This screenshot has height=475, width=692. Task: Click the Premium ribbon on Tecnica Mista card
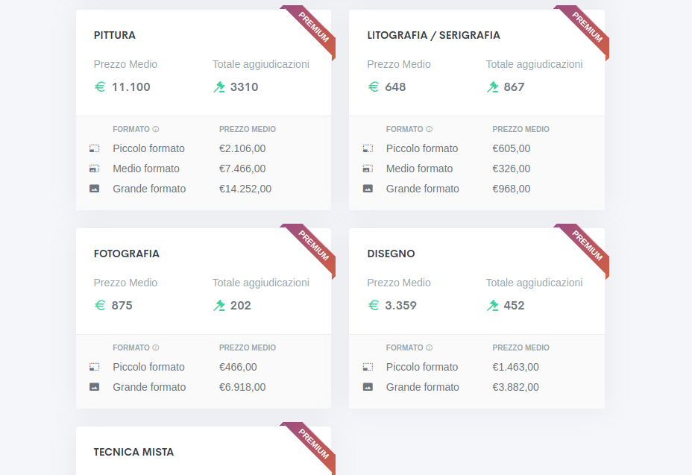(x=312, y=446)
